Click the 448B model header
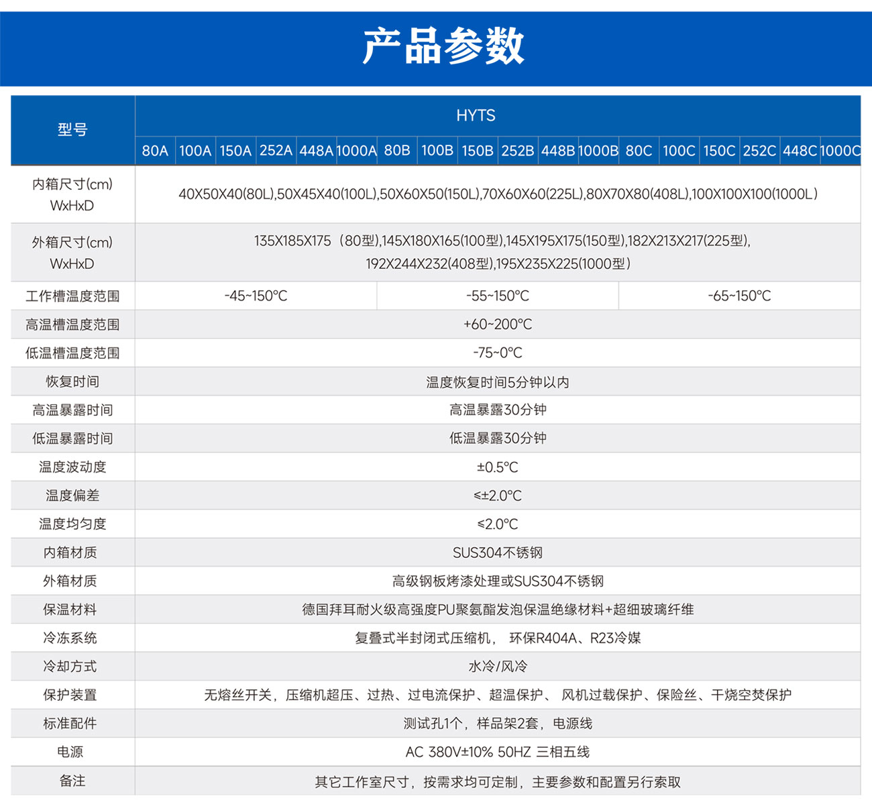Viewport: 872px width, 804px height. pos(557,151)
